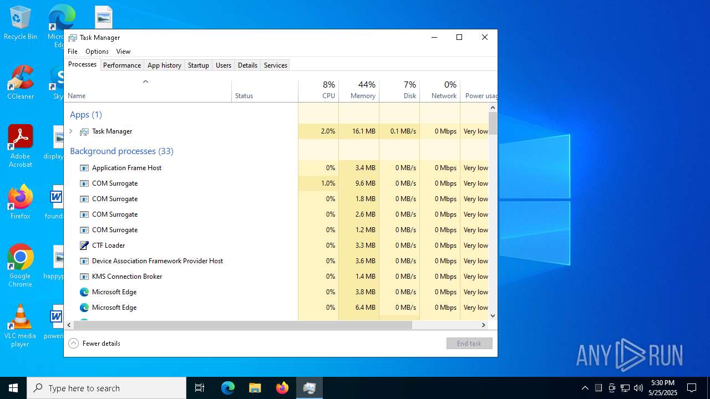The height and width of the screenshot is (399, 710).
Task: Launch Microsoft Edge from the taskbar
Action: (x=228, y=388)
